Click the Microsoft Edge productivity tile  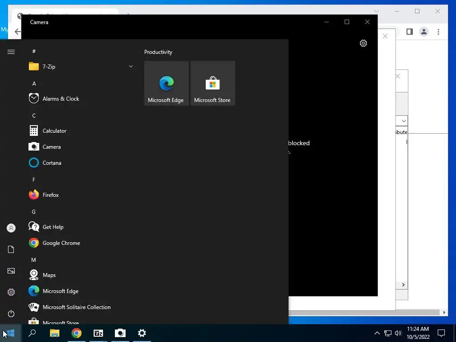coord(167,83)
